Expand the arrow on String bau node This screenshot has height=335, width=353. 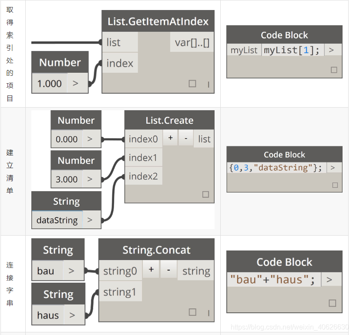[x=72, y=271]
